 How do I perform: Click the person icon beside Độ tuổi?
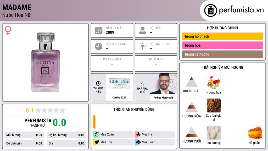(x=143, y=30)
